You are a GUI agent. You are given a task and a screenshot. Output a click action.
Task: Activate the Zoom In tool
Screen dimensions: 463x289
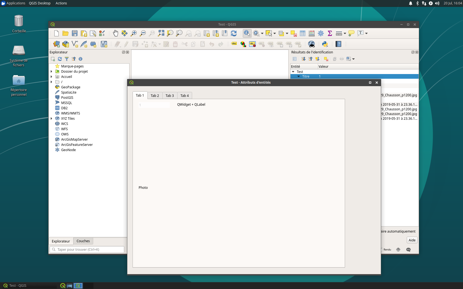(x=134, y=33)
